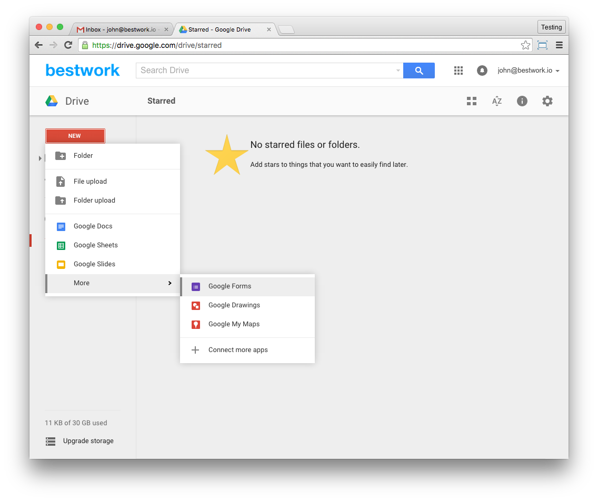598x501 pixels.
Task: Expand the sidebar tree triangle
Action: (x=40, y=158)
